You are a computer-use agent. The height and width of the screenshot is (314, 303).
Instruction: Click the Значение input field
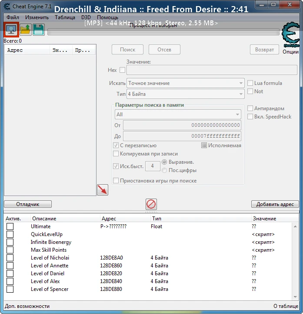coord(212,70)
